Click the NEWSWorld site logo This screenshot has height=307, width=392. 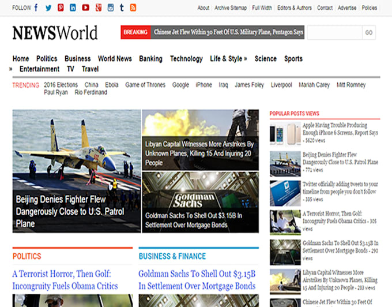[55, 33]
